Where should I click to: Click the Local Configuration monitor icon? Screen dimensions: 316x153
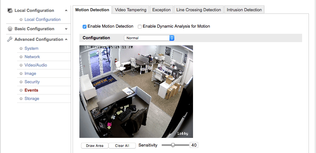pyautogui.click(x=10, y=10)
